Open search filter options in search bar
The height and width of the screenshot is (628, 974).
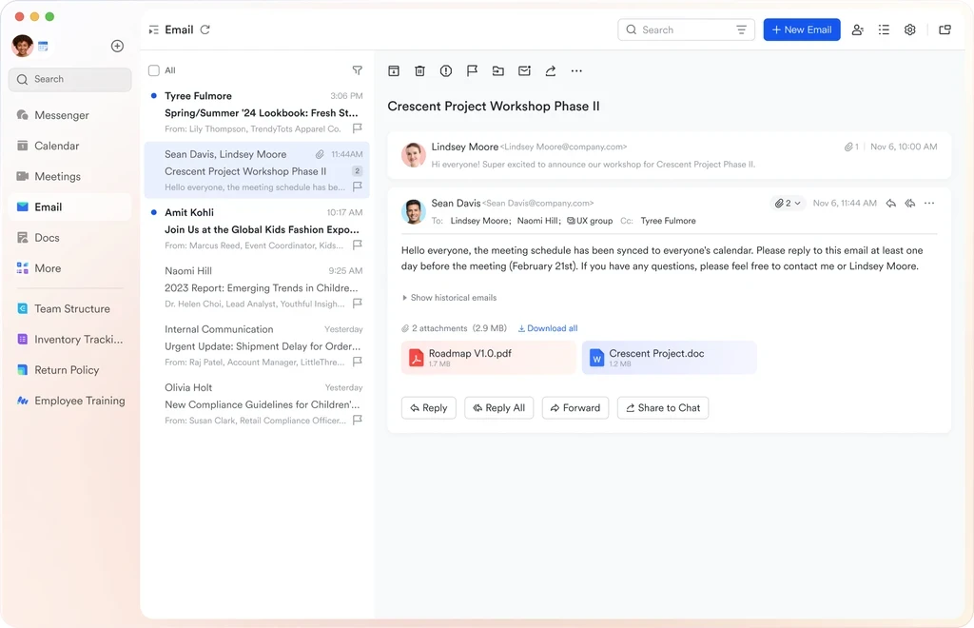741,30
